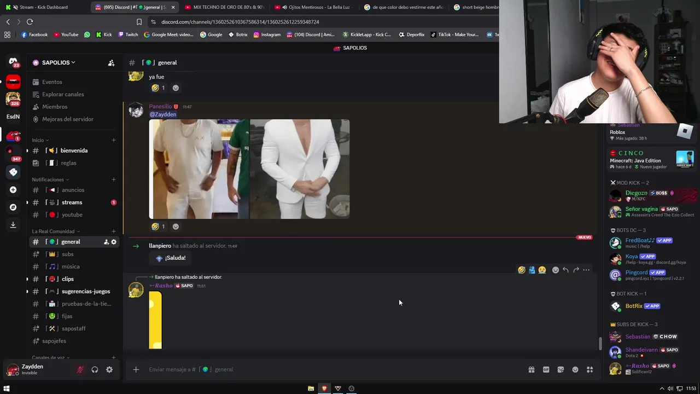
Task: Add a channel to Inicio category
Action: [114, 140]
